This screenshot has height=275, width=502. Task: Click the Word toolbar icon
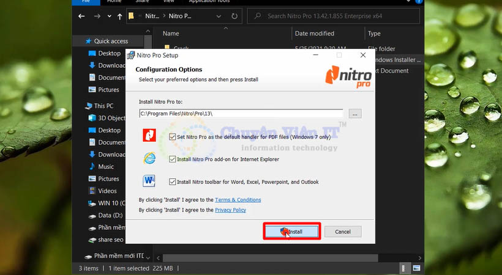pyautogui.click(x=149, y=182)
